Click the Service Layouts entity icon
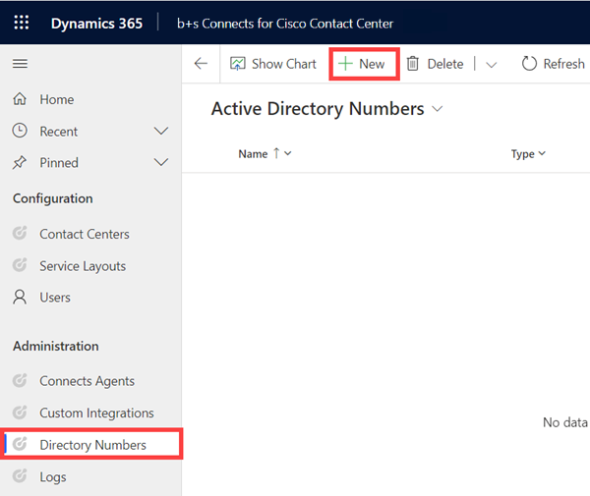The width and height of the screenshot is (590, 496). click(20, 265)
